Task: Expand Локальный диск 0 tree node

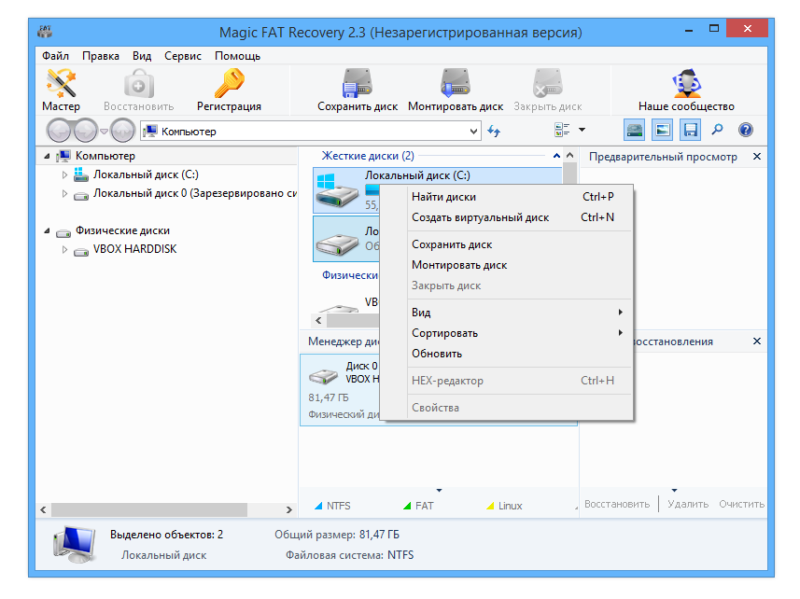Action: [64, 194]
